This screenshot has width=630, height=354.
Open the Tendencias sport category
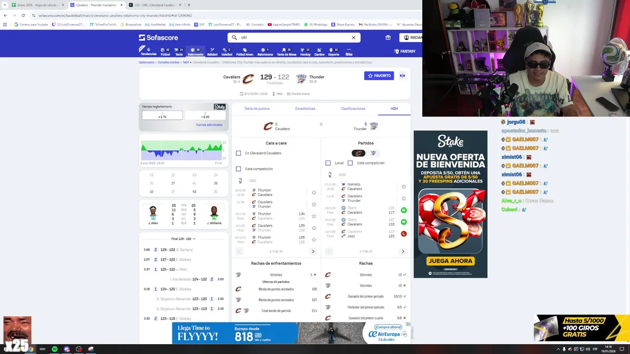[x=148, y=51]
